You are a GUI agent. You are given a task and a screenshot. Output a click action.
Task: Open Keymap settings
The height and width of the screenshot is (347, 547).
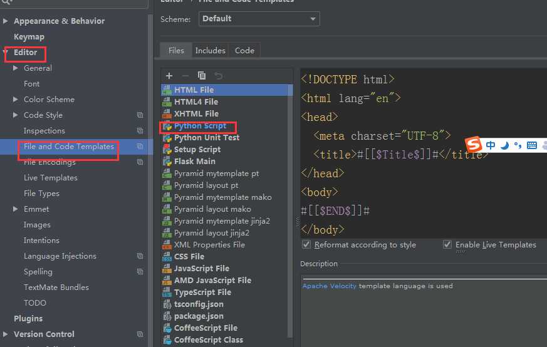click(29, 36)
